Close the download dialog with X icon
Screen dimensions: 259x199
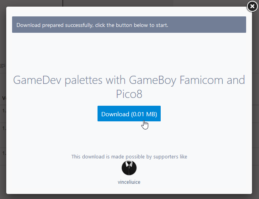tap(252, 6)
